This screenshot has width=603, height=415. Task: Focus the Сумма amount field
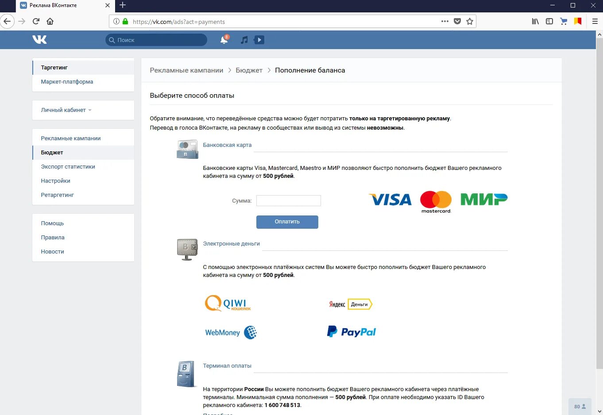[x=289, y=201]
